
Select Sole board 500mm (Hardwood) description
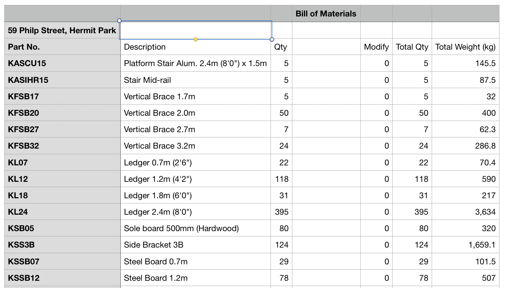(196, 228)
